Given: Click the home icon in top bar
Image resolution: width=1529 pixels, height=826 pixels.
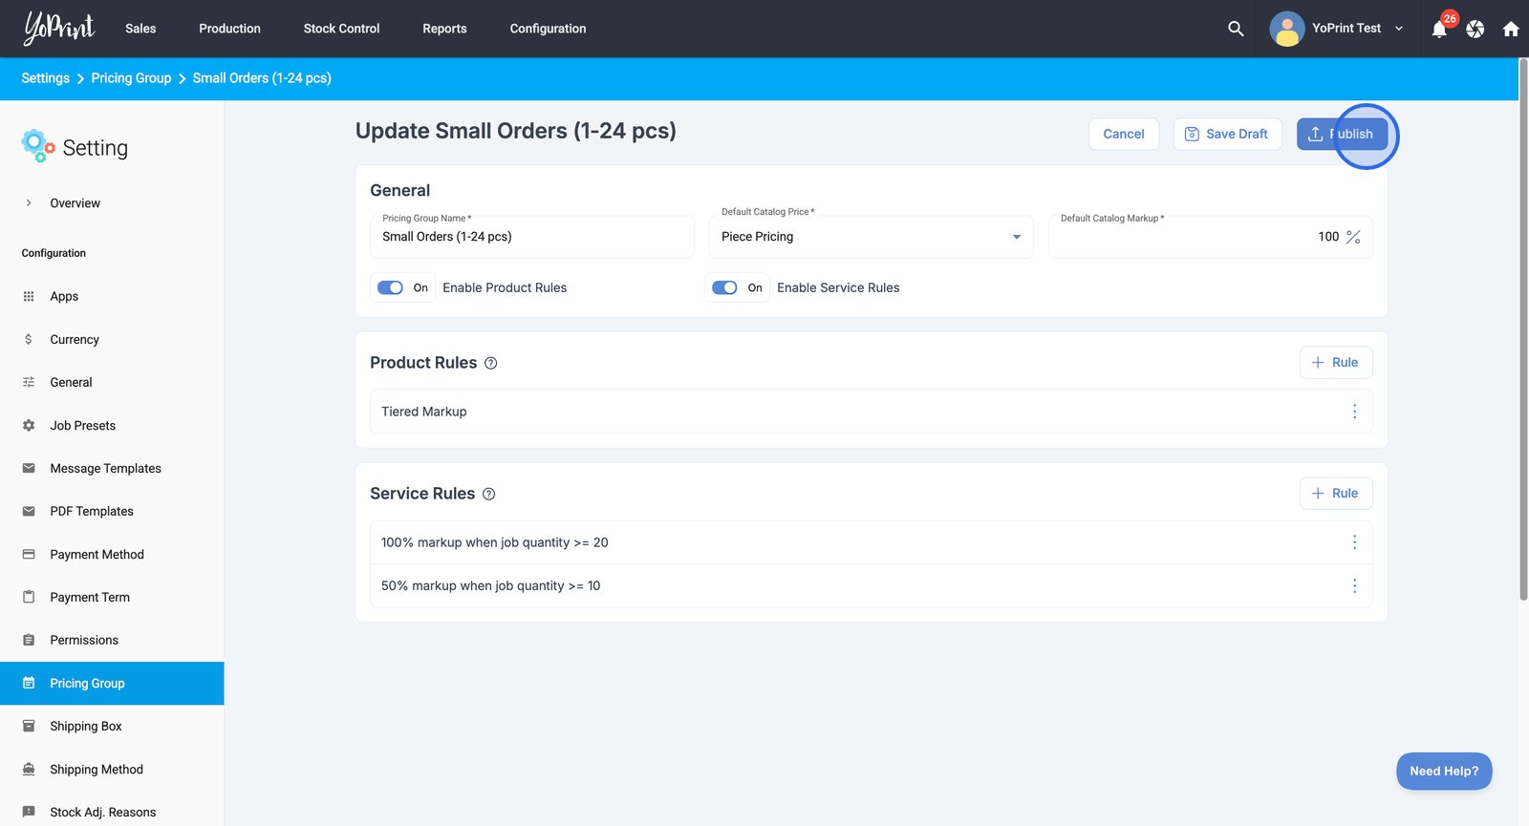Looking at the screenshot, I should (x=1511, y=29).
